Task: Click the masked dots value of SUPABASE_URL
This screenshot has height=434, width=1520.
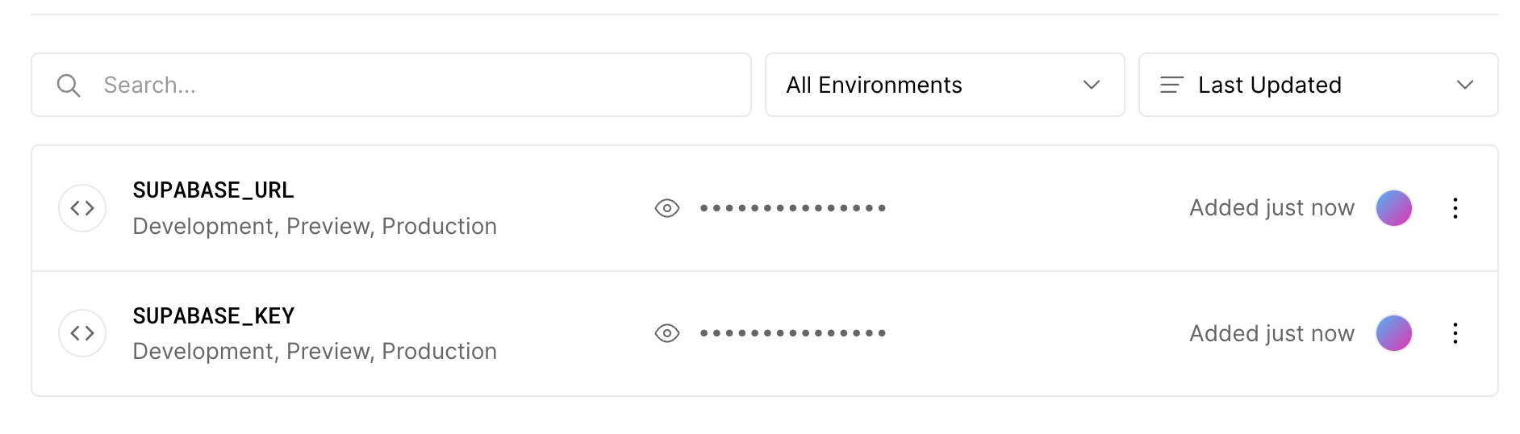Action: 793,208
